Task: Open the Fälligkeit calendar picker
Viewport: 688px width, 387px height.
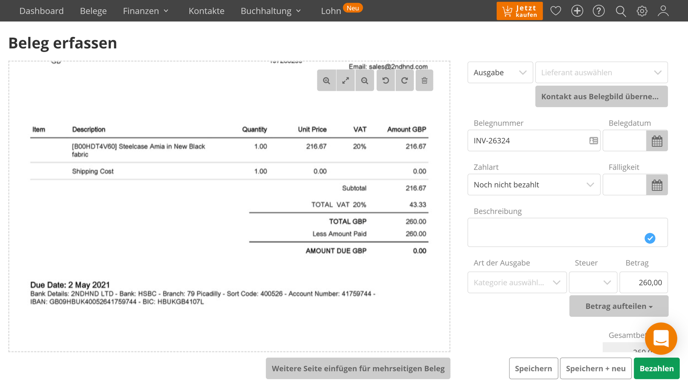Action: (x=657, y=185)
